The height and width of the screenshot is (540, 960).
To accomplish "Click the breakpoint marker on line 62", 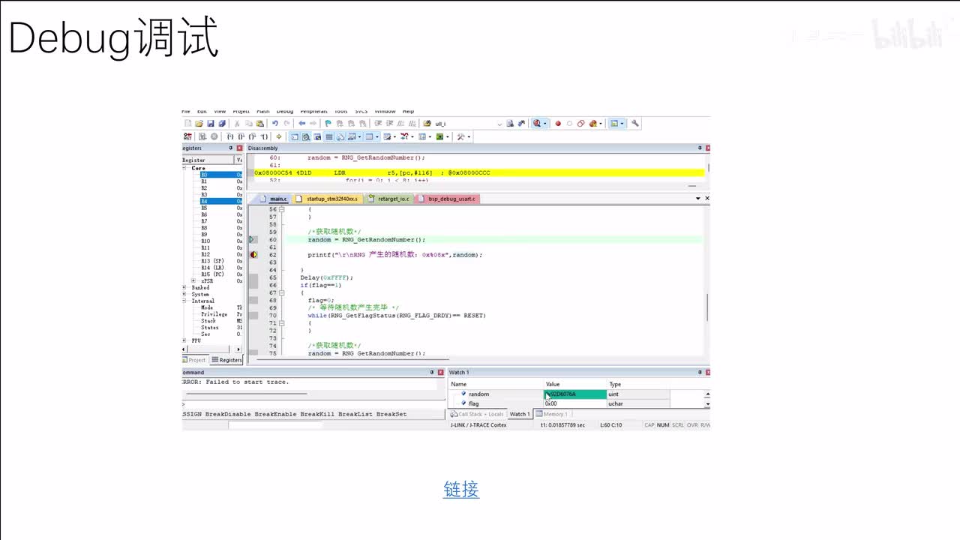I will pyautogui.click(x=253, y=255).
